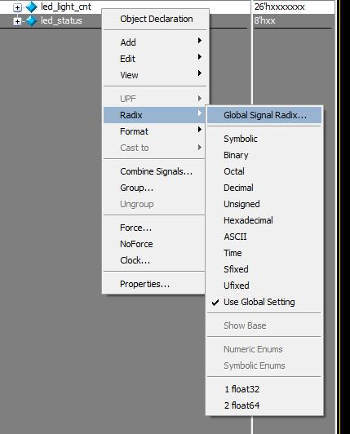Toggle the Use Global Setting option

click(264, 302)
